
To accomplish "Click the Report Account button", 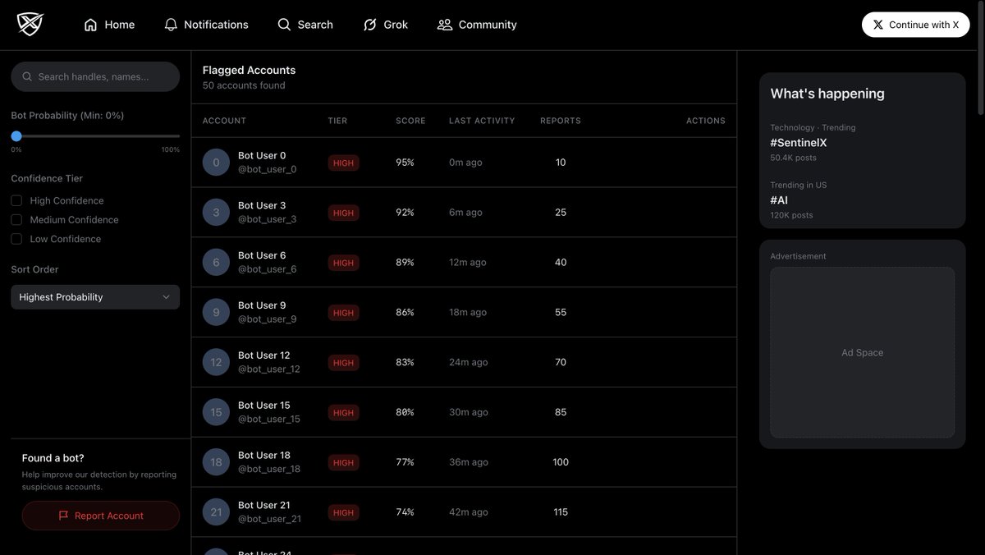I will coord(101,516).
